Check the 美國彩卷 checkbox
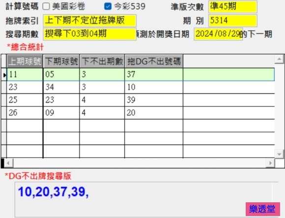The height and width of the screenshot is (218, 285). coord(46,6)
